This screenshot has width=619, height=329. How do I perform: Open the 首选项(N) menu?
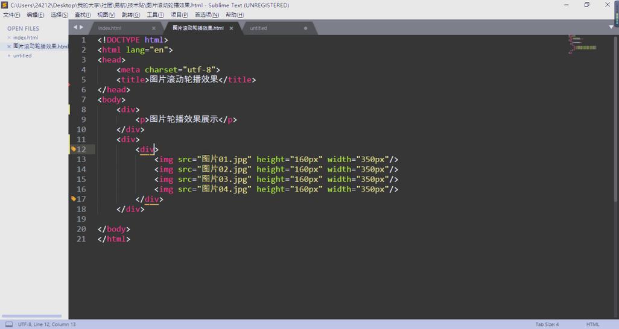(207, 14)
